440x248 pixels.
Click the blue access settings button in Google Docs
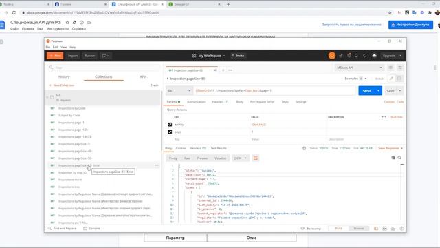(x=410, y=25)
